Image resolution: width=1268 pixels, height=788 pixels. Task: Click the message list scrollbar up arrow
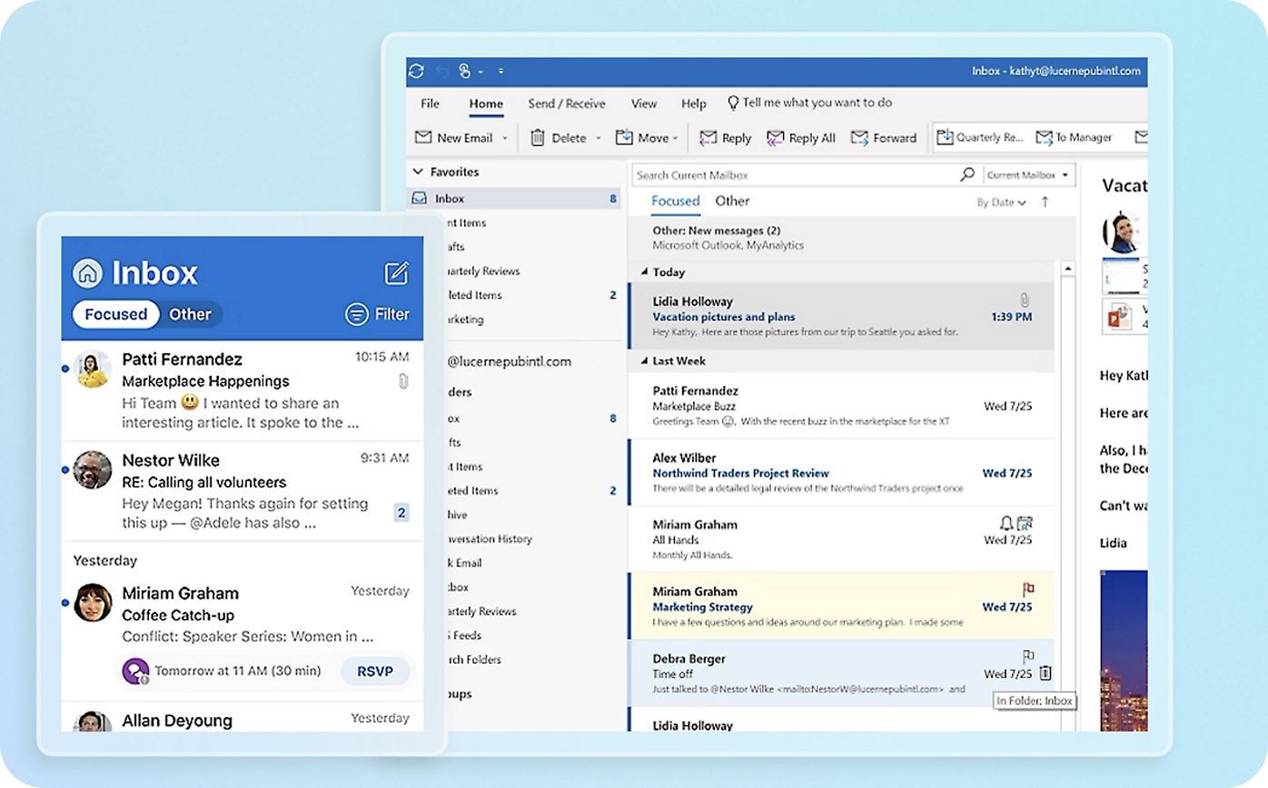[x=1067, y=269]
